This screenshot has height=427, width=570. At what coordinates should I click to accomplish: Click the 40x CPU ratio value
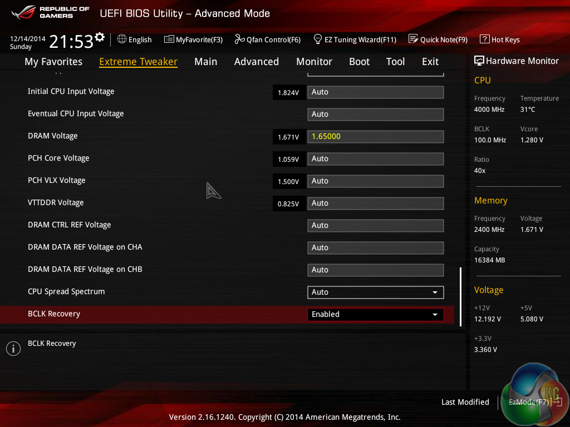pyautogui.click(x=479, y=170)
